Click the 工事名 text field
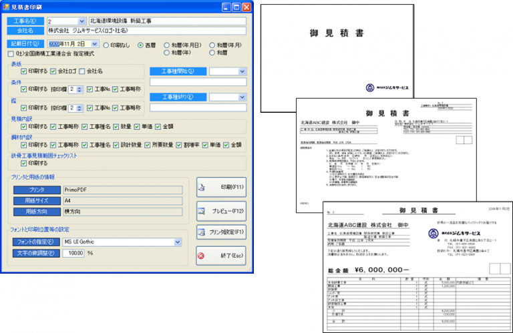 click(168, 21)
